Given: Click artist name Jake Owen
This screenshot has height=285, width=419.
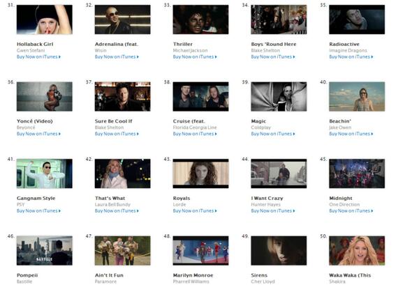Looking at the screenshot, I should [341, 128].
